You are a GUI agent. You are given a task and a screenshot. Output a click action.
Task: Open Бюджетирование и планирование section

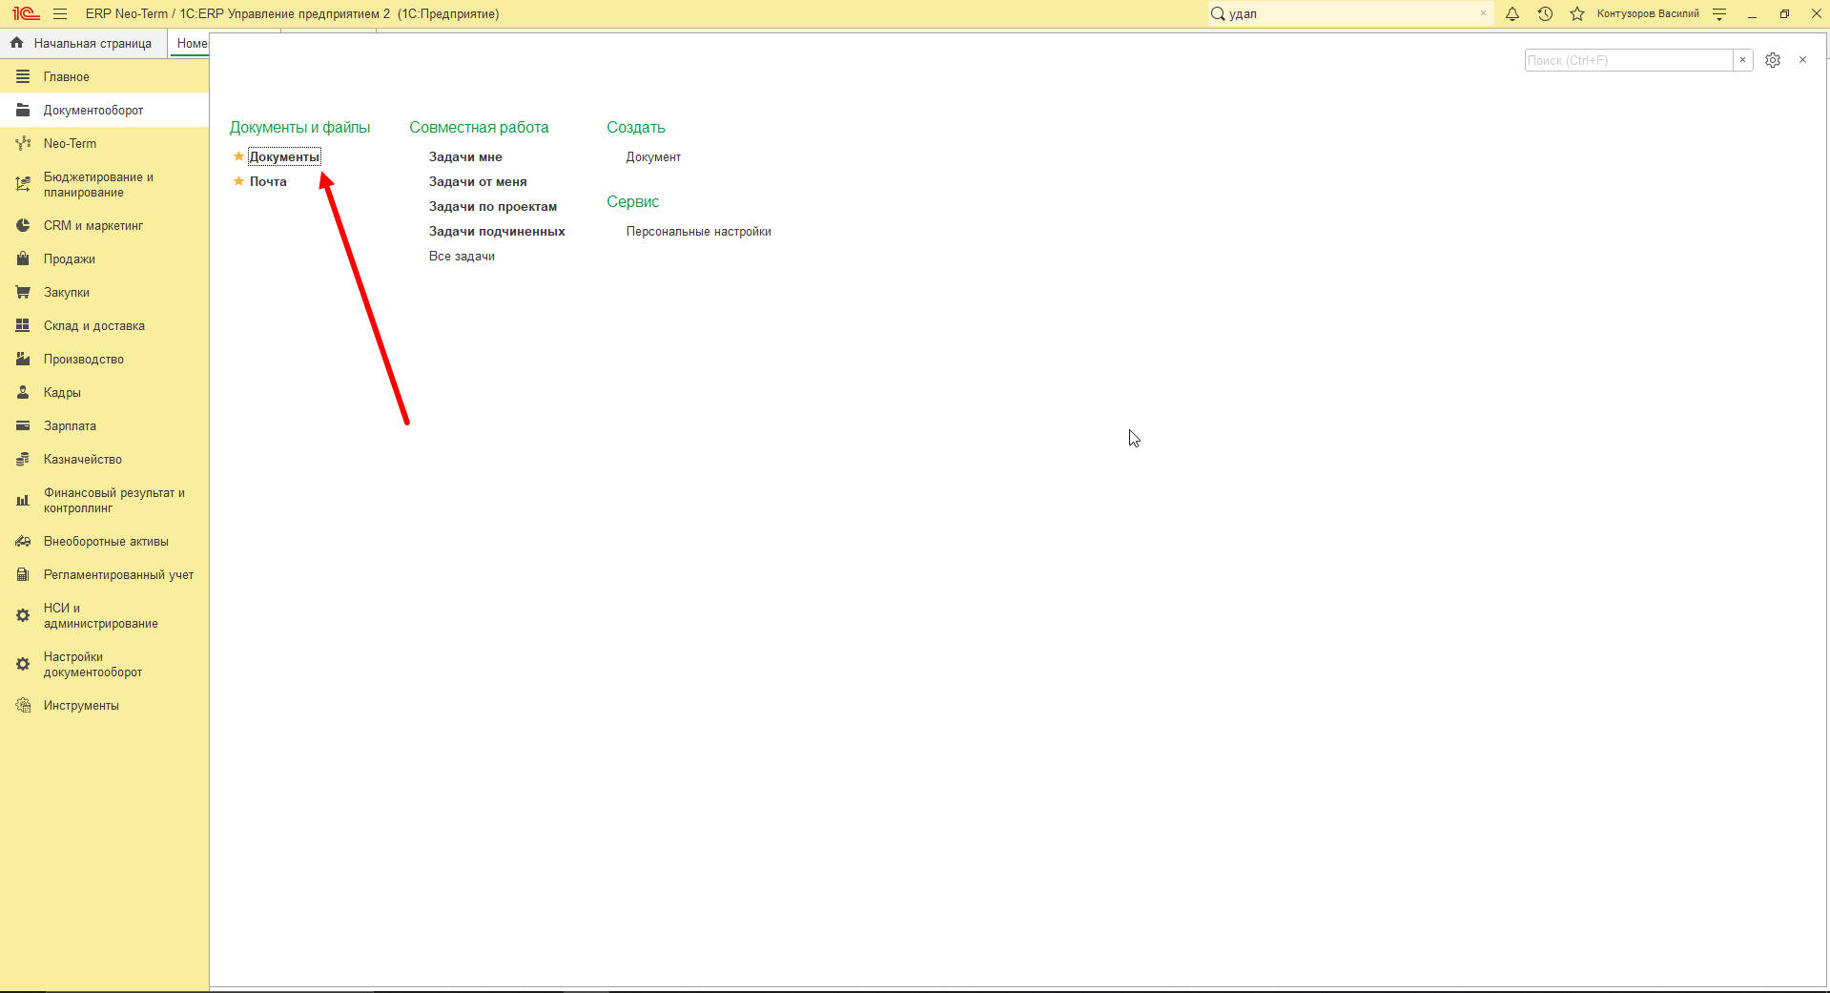[104, 184]
